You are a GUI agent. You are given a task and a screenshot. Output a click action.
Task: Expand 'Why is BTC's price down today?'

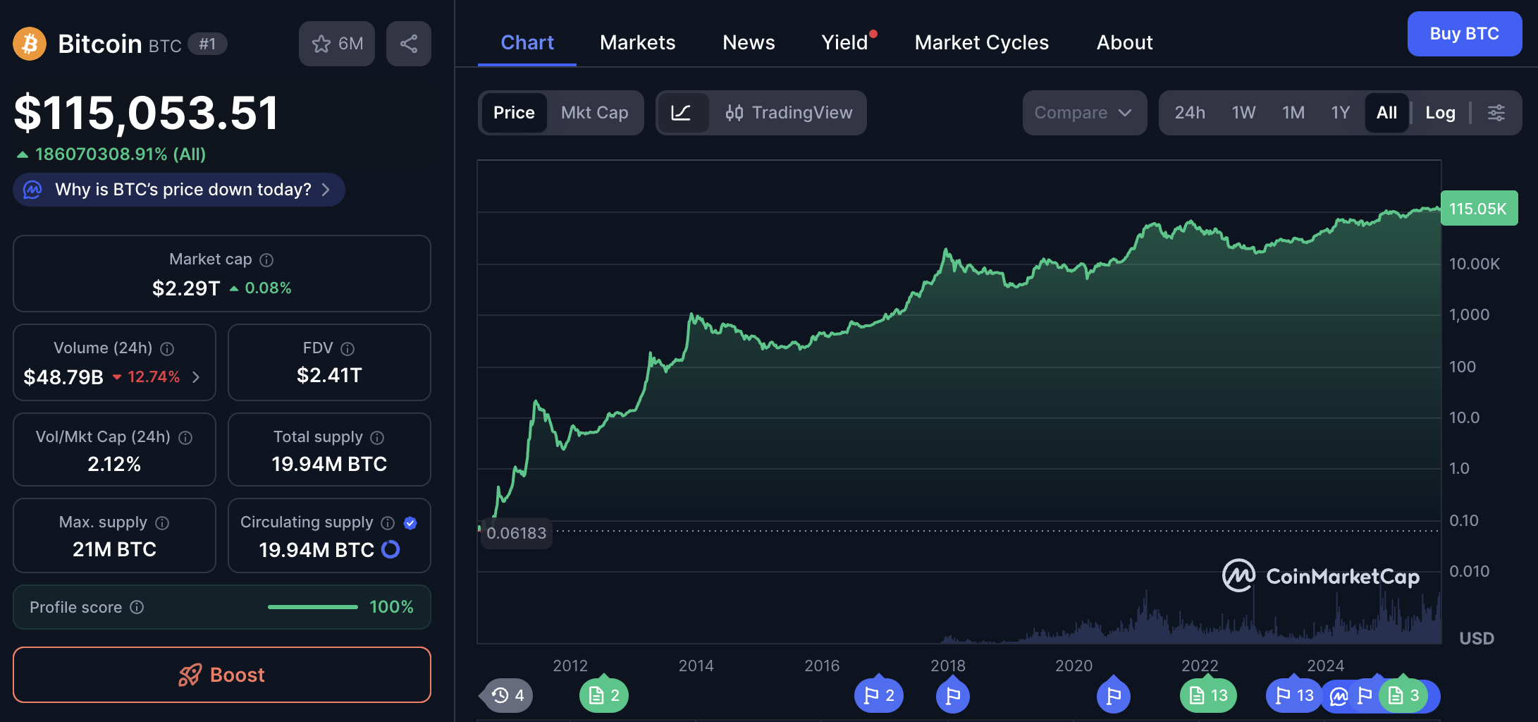point(179,190)
